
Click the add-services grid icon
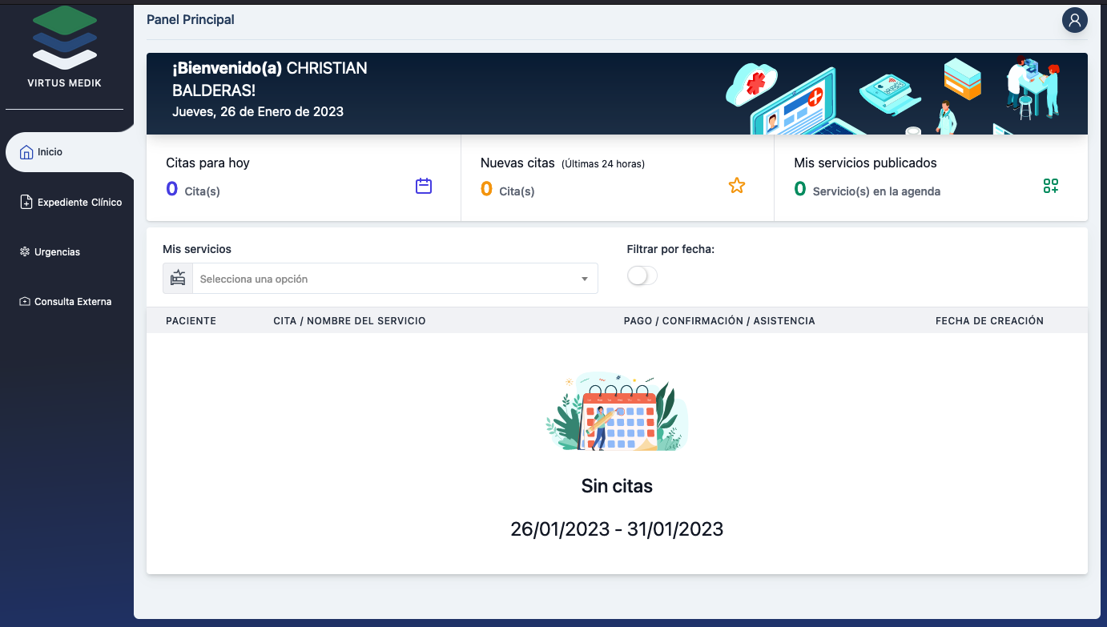[x=1051, y=187]
